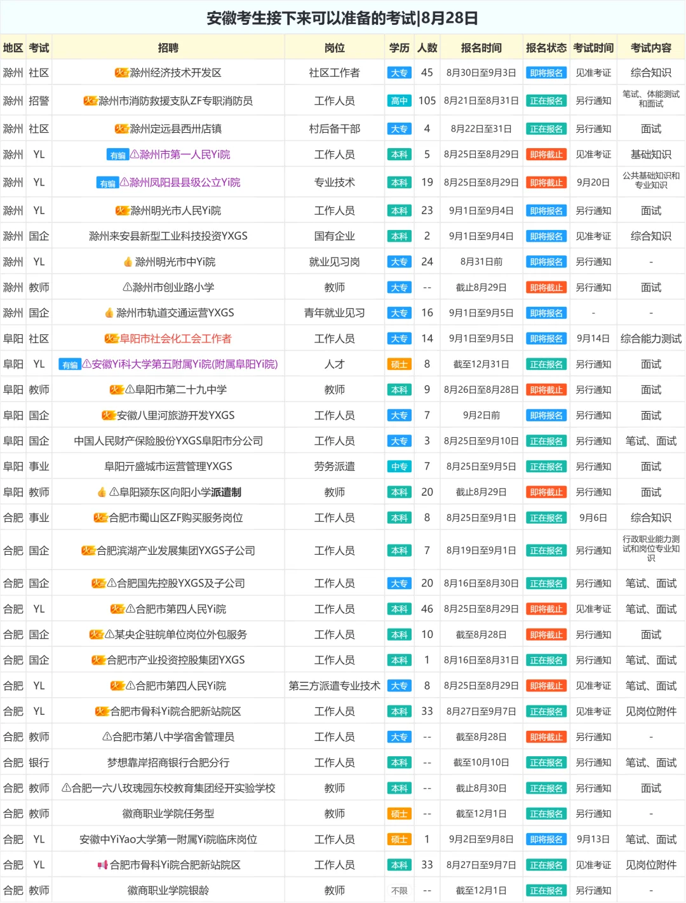Click the 学历 column header
This screenshot has width=686, height=903.
(400, 48)
